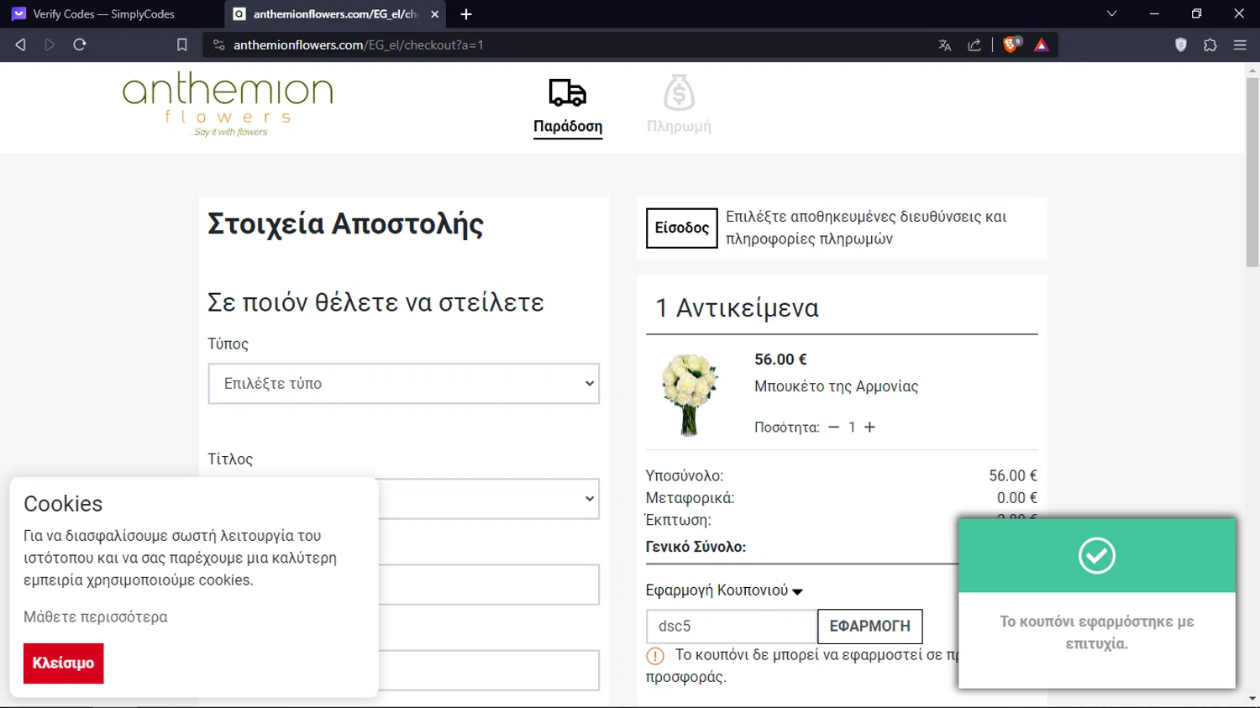Click the success notification checkmark icon

coord(1097,555)
